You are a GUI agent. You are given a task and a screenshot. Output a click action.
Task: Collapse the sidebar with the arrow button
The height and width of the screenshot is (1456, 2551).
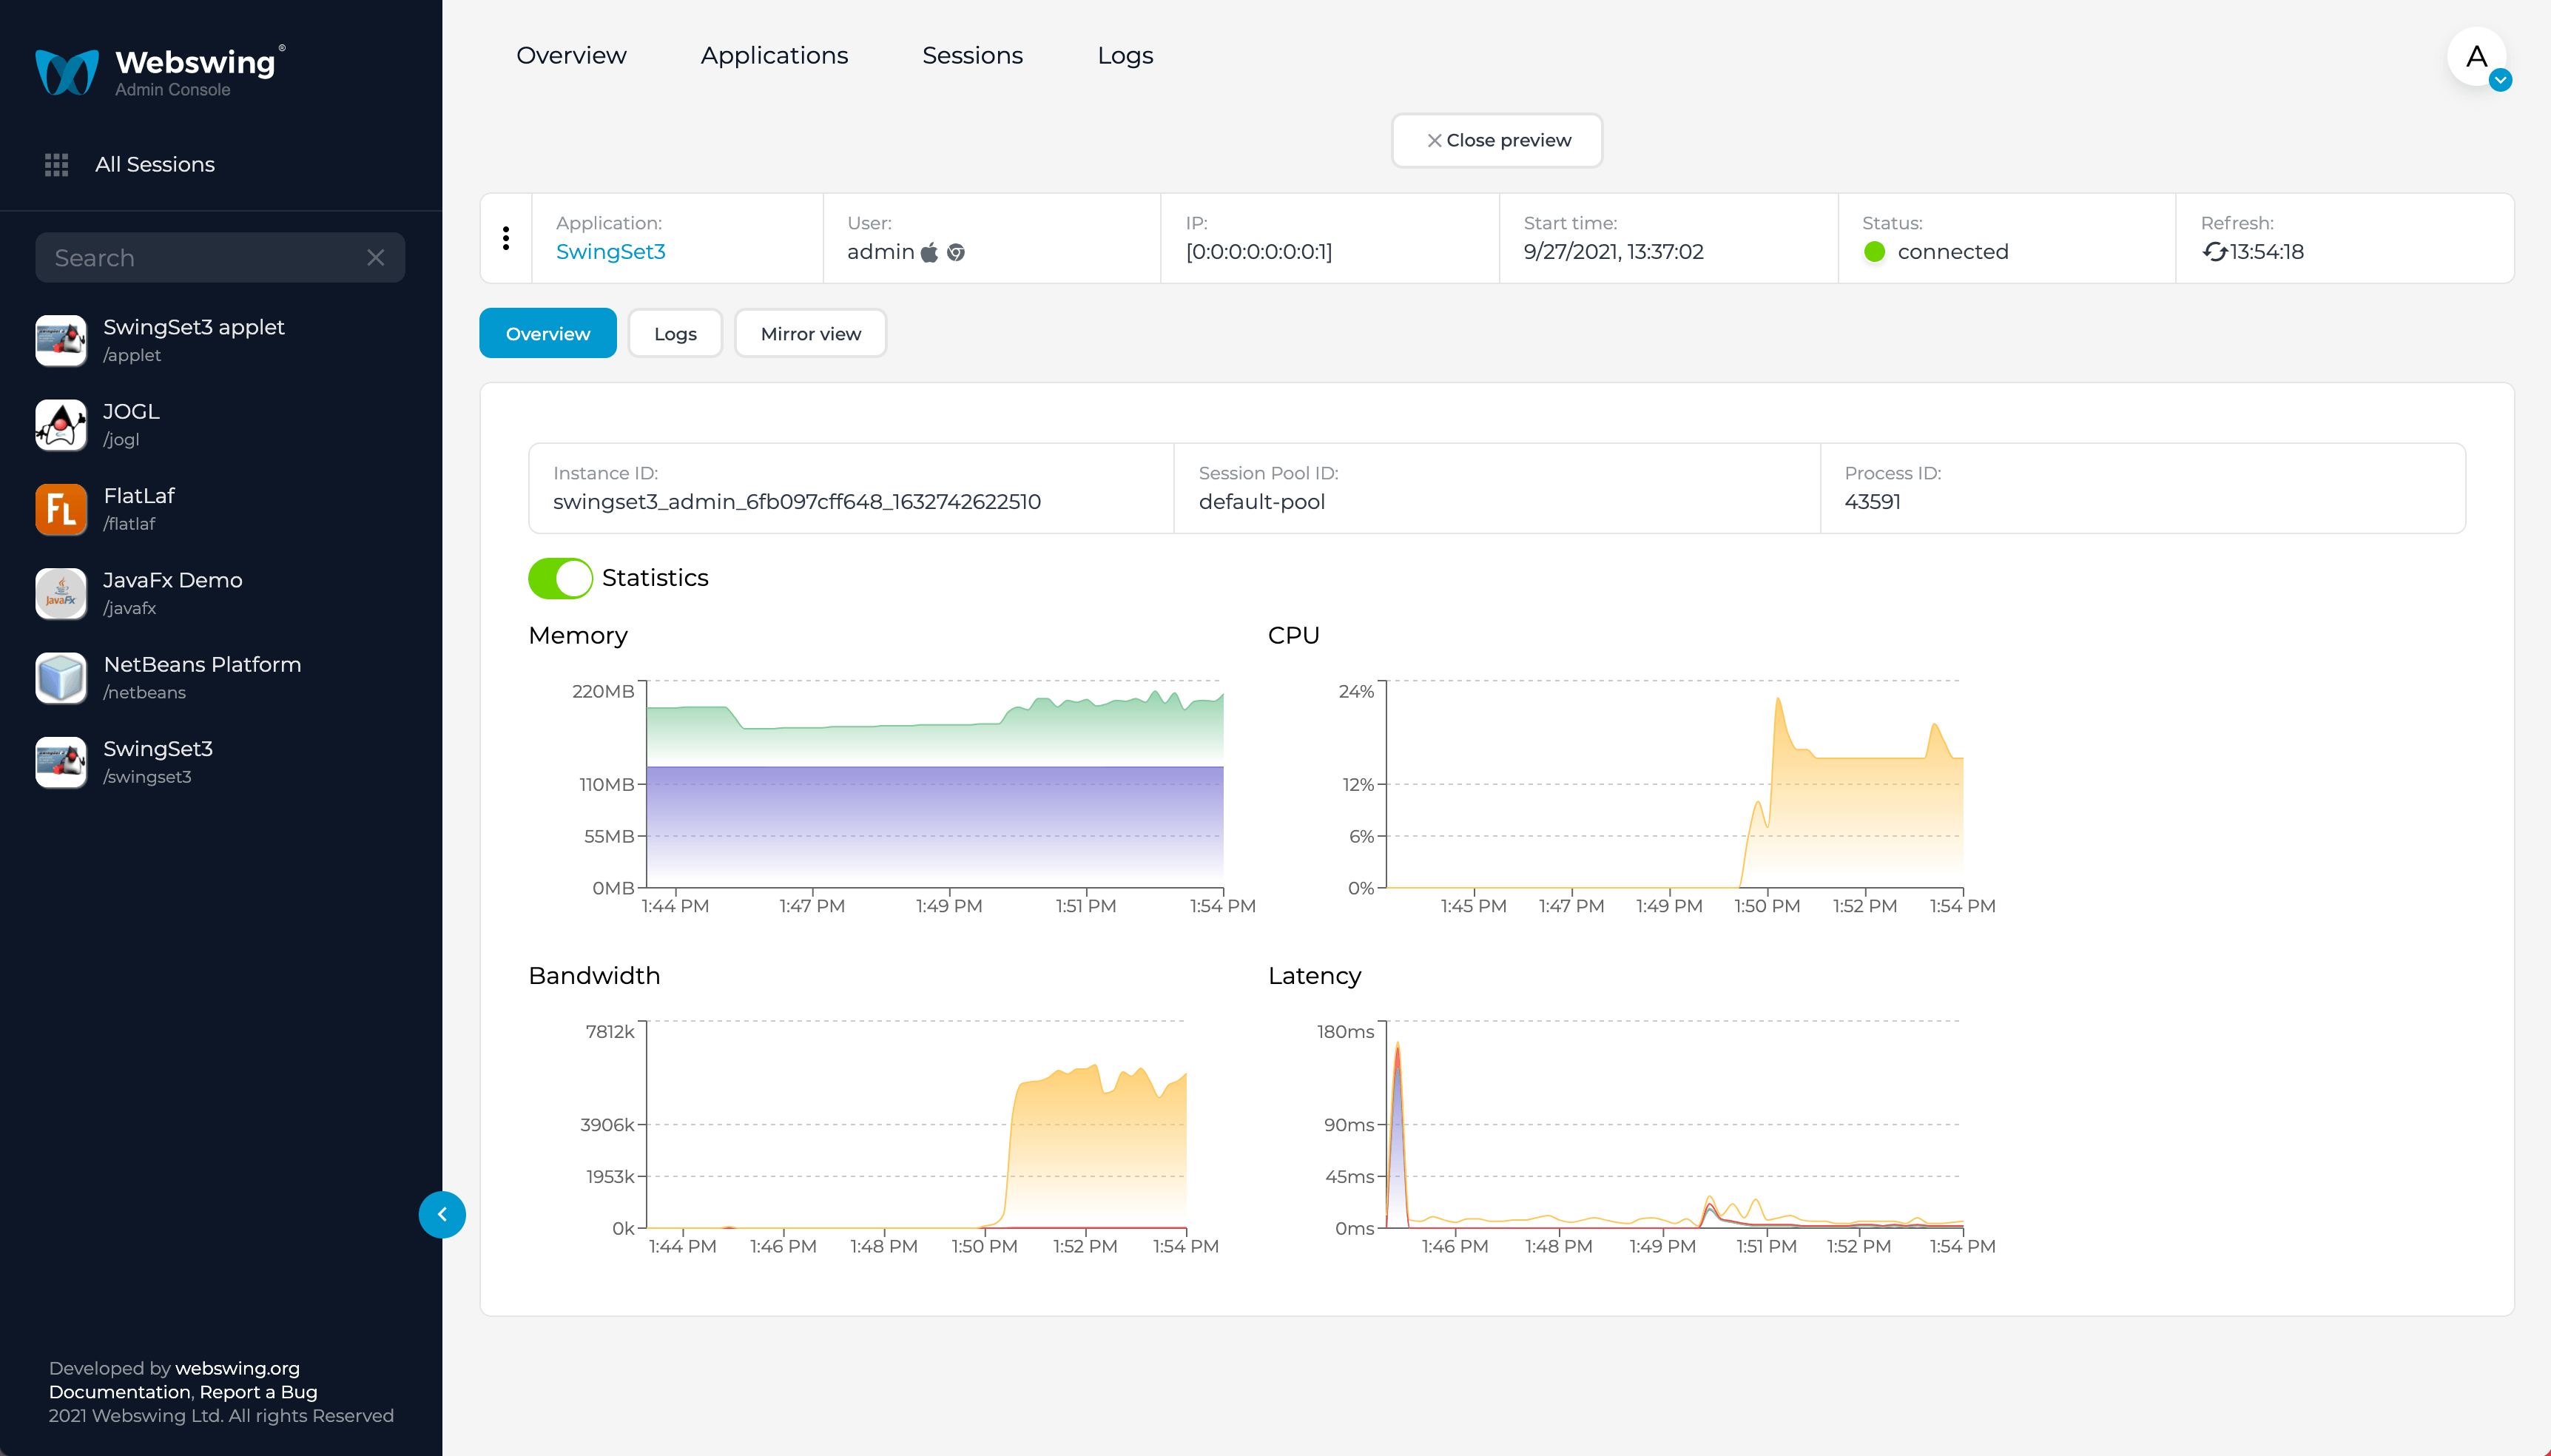click(442, 1214)
